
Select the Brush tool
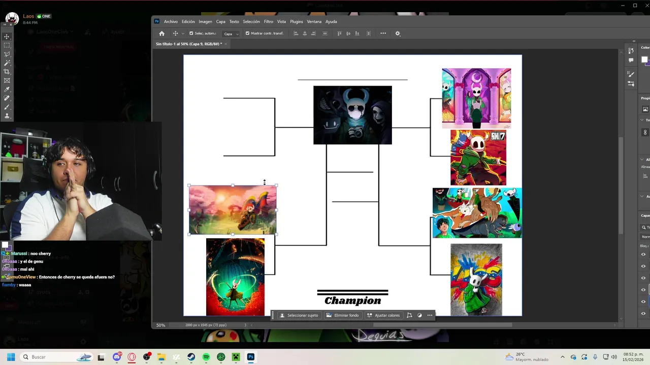7,107
